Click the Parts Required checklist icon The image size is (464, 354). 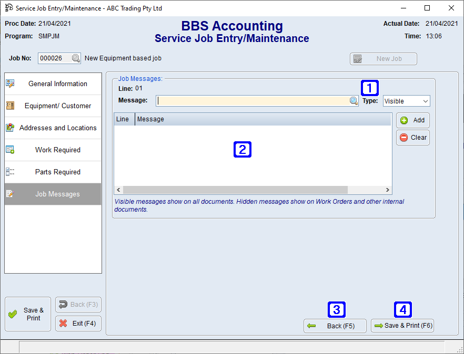[x=10, y=172]
